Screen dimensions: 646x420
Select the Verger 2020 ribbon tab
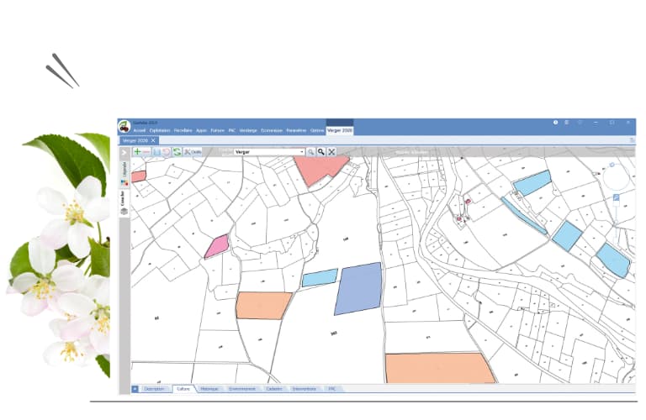coord(340,130)
